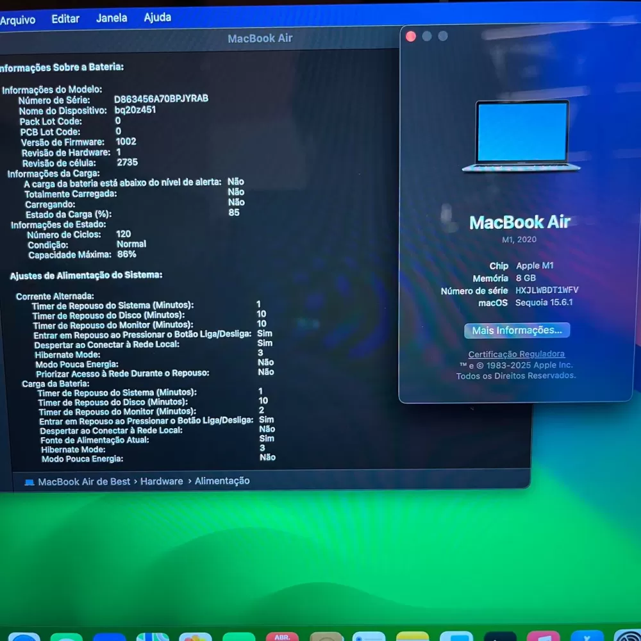The height and width of the screenshot is (641, 641).
Task: Open the Certificação Reguladora link
Action: pos(516,354)
